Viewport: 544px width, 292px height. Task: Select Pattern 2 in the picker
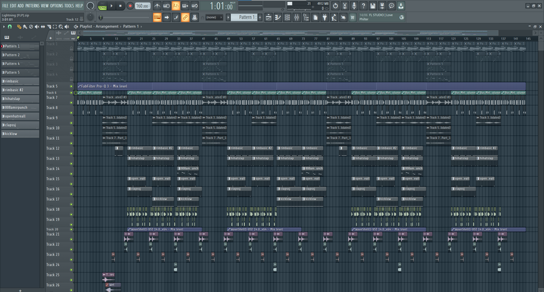pyautogui.click(x=20, y=55)
